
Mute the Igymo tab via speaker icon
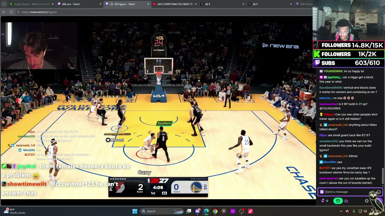click(111, 4)
